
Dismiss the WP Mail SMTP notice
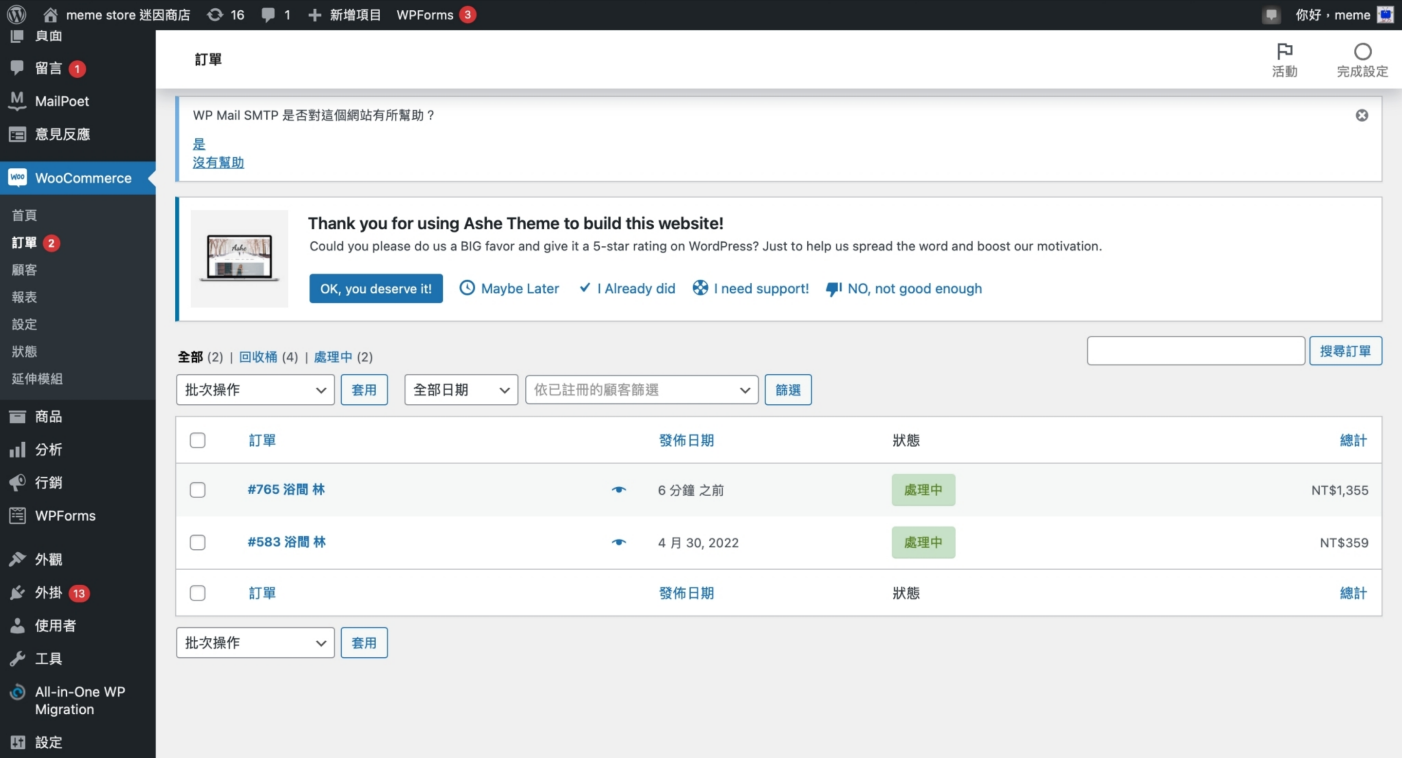point(1361,115)
